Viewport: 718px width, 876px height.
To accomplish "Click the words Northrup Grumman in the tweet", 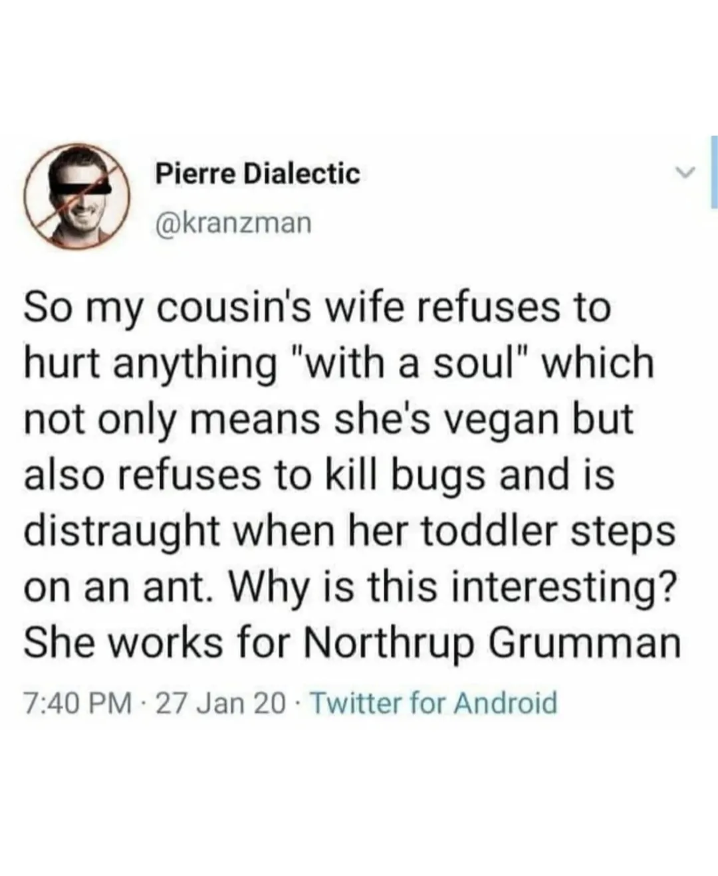I will (x=493, y=643).
